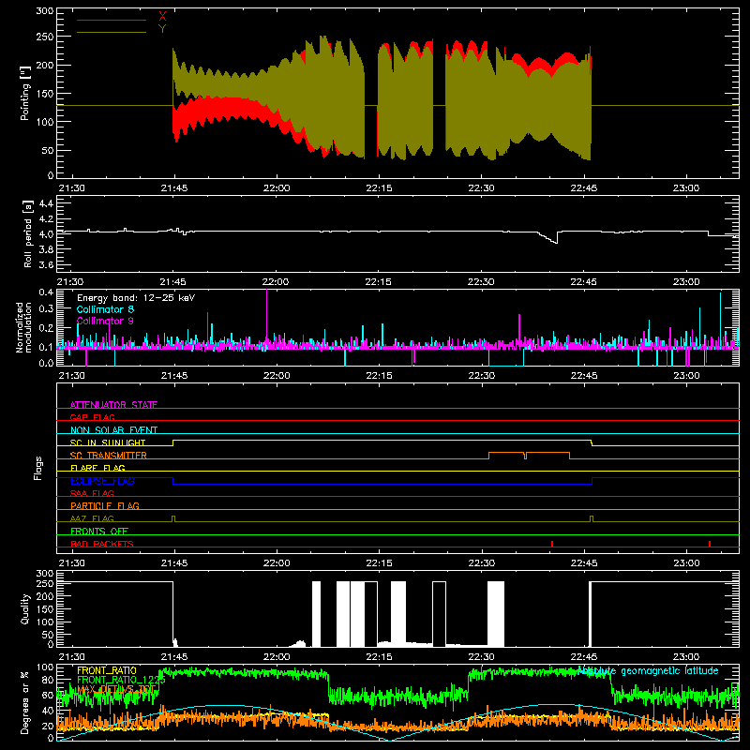This screenshot has width=750, height=750.
Task: Click the NON_SOLAR_EVENT flag label
Action: click(113, 430)
